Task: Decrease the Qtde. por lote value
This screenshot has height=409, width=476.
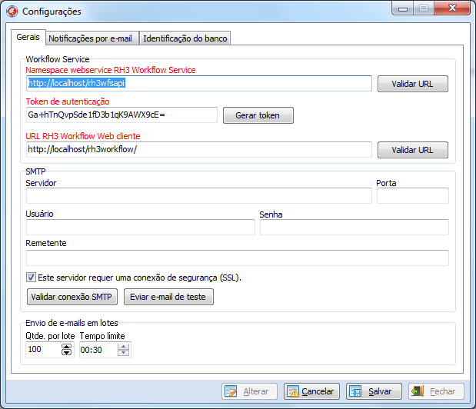Action: click(66, 353)
